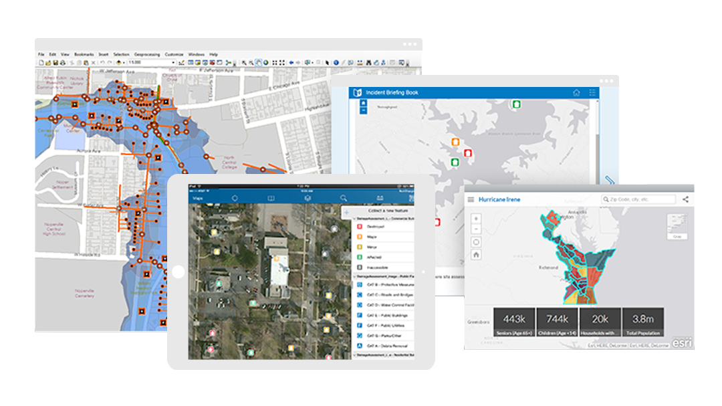Image resolution: width=722 pixels, height=406 pixels.
Task: Click the Fixed Zoom In icon
Action: click(x=275, y=63)
